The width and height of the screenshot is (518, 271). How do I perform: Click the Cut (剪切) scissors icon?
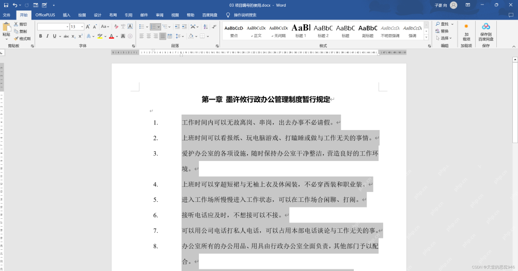point(16,24)
